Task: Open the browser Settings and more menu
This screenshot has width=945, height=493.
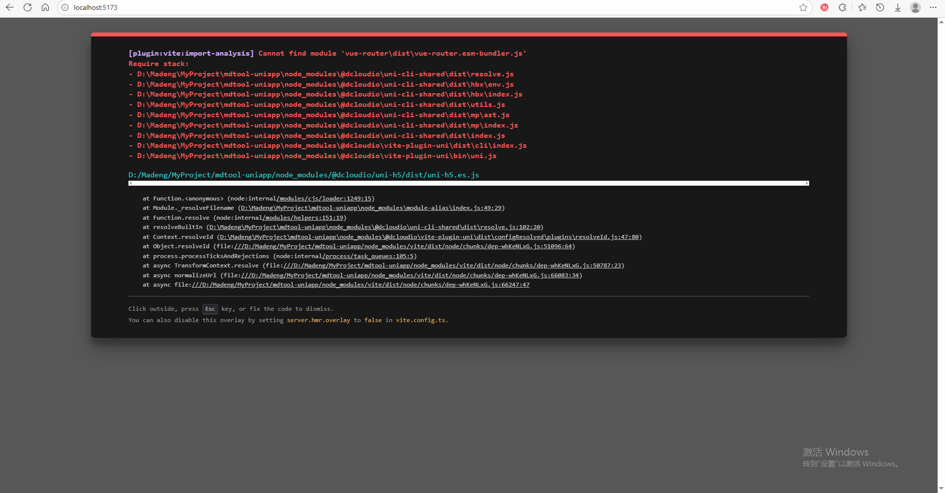Action: pos(933,7)
